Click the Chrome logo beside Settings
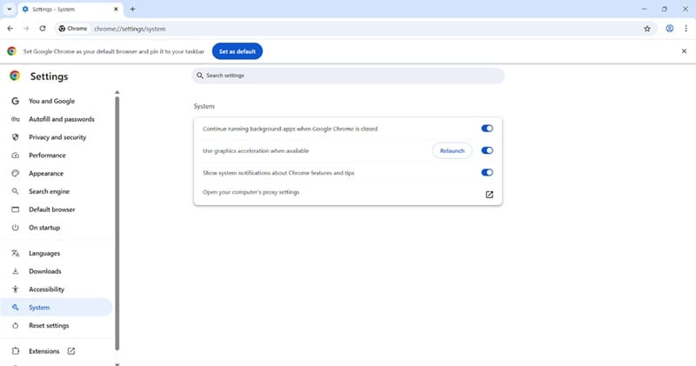 click(x=15, y=76)
